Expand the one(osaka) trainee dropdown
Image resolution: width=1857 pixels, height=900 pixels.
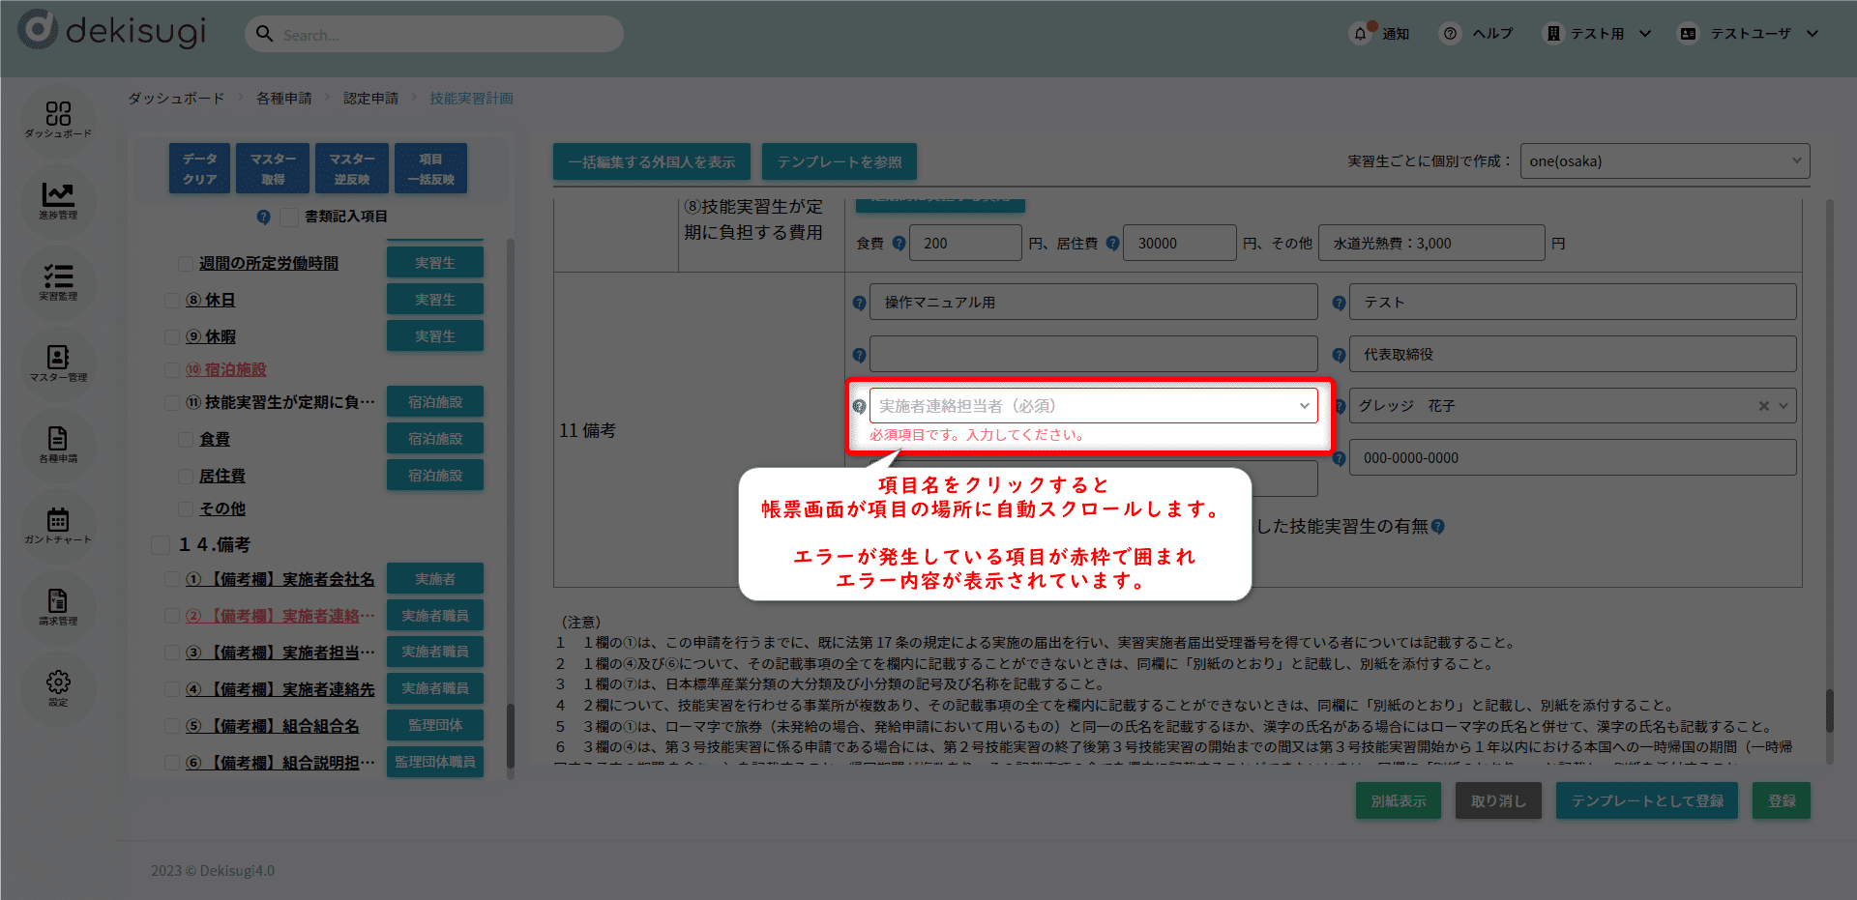click(x=1664, y=161)
